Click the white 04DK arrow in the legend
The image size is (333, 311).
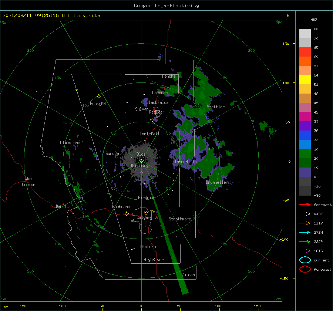(x=305, y=214)
